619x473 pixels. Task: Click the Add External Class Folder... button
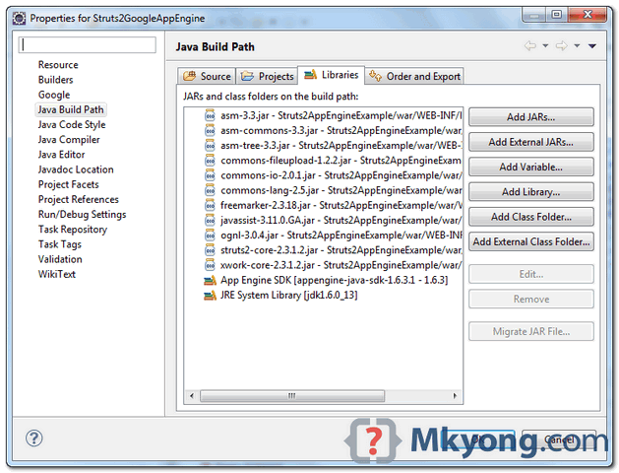[531, 241]
